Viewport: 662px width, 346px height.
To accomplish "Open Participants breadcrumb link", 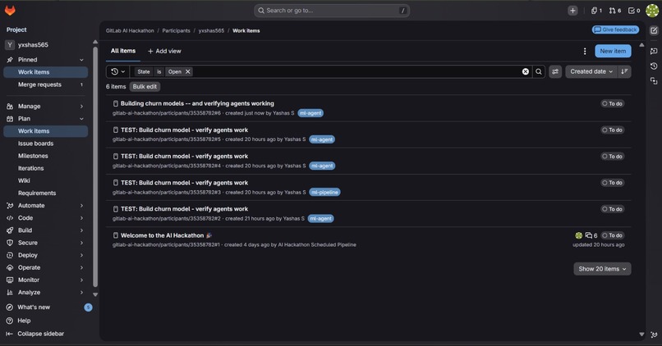I will click(x=176, y=31).
